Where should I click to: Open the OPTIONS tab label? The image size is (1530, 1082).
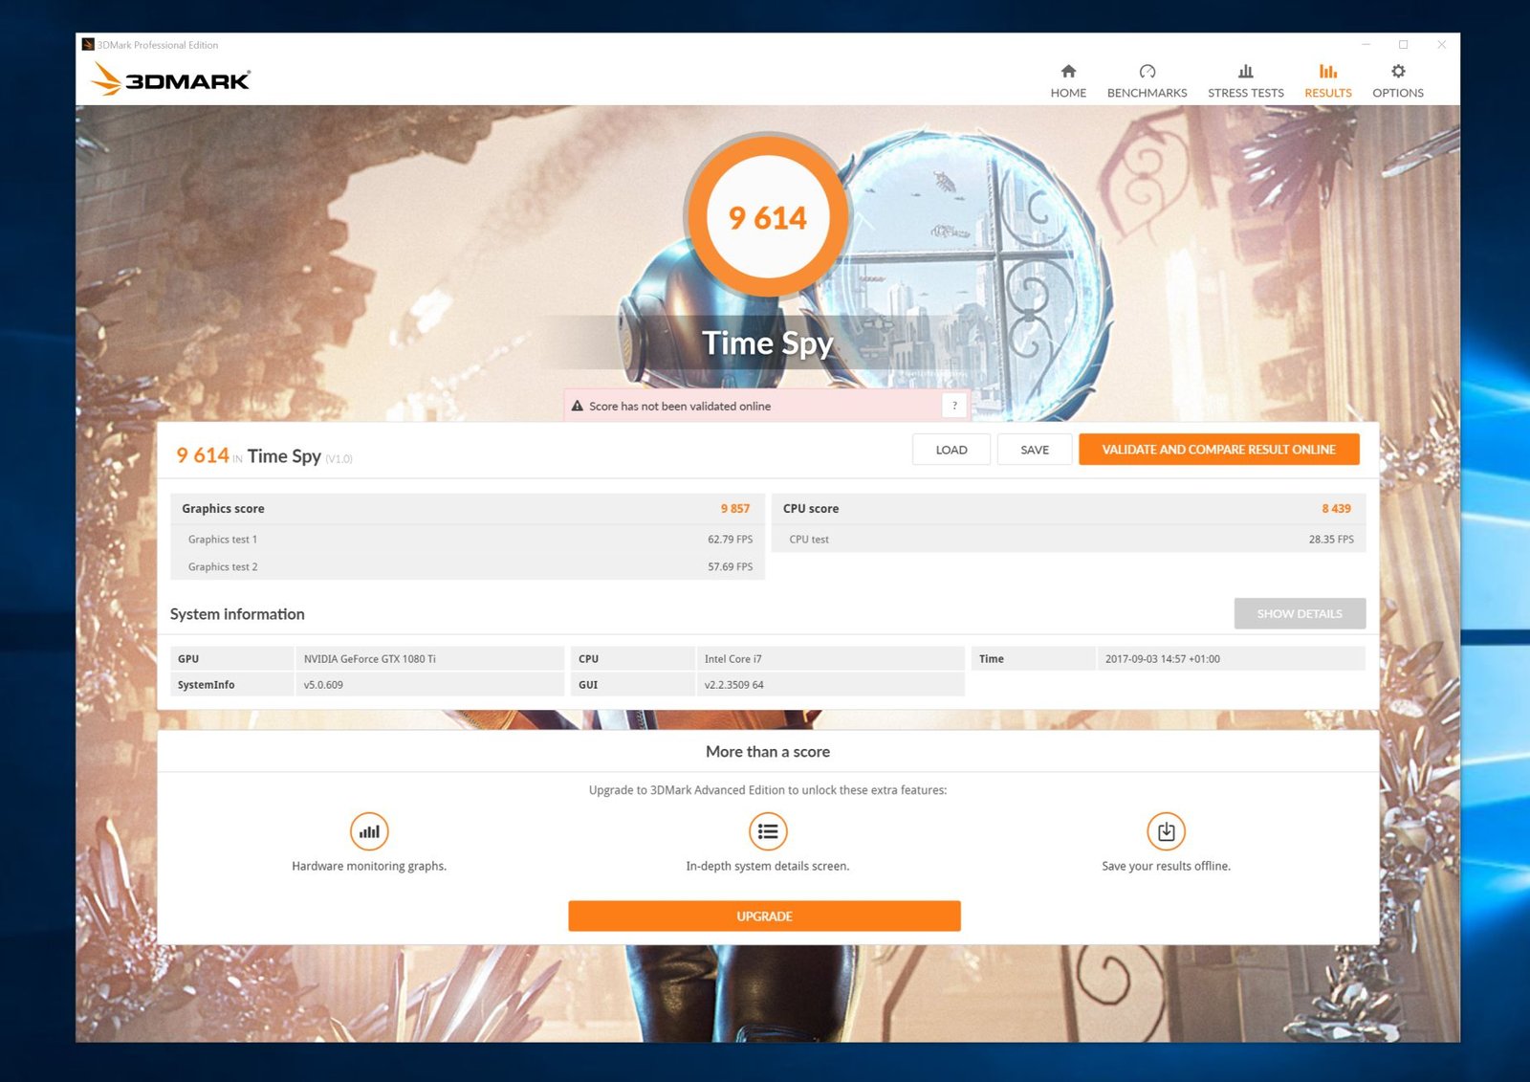pyautogui.click(x=1398, y=93)
